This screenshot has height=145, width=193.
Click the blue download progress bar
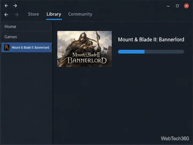click(151, 52)
